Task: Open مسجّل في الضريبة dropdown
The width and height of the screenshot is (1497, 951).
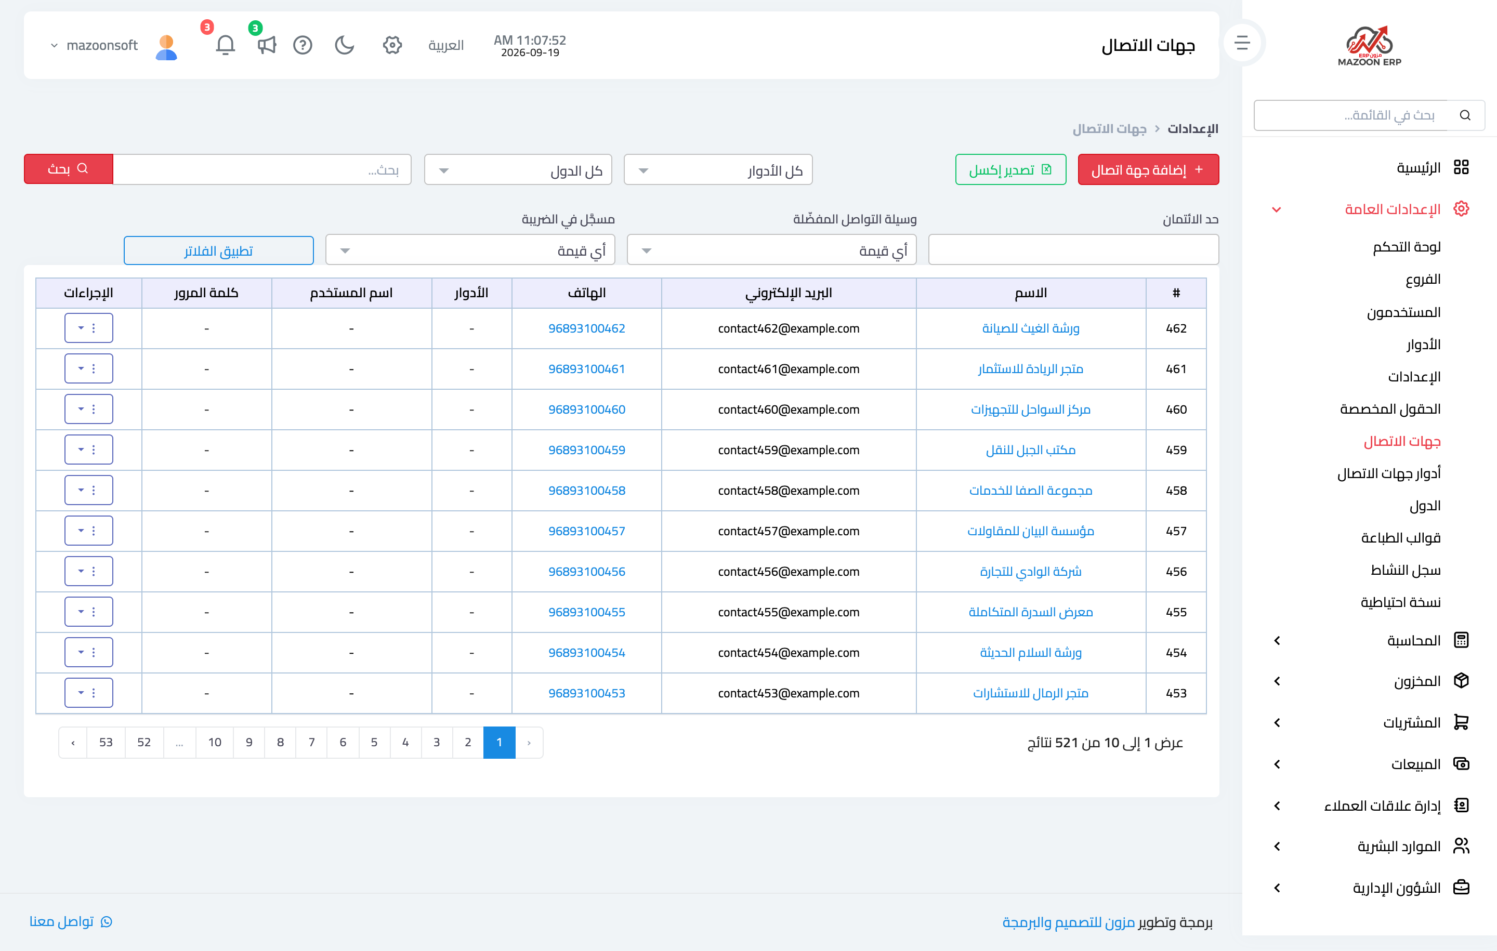Action: (470, 250)
